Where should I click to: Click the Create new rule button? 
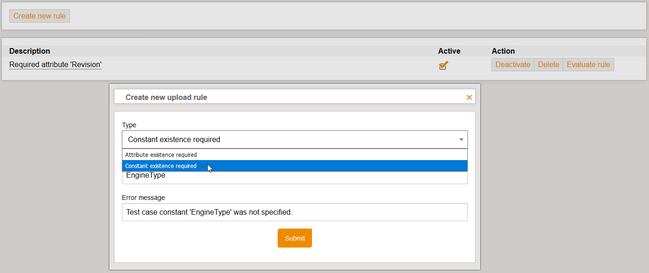click(x=39, y=16)
